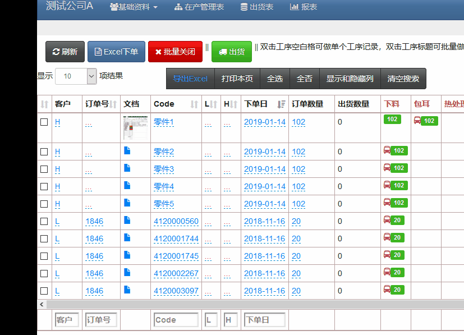Image resolution: width=464 pixels, height=335 pixels.
Task: Click 清空搜索 to clear search
Action: [403, 79]
